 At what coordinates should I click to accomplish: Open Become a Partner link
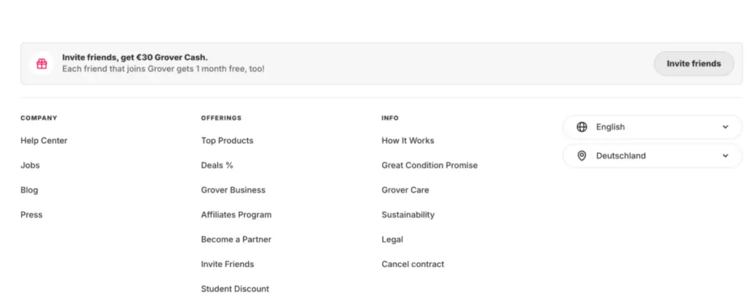[236, 239]
